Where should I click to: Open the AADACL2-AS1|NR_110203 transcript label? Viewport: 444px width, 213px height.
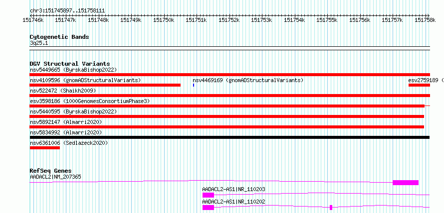tap(233, 189)
